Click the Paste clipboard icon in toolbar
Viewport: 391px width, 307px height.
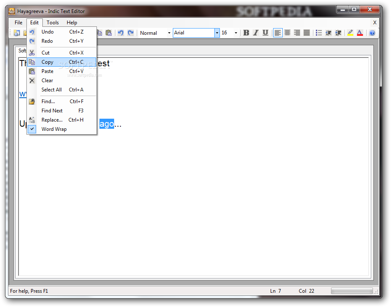[109, 33]
